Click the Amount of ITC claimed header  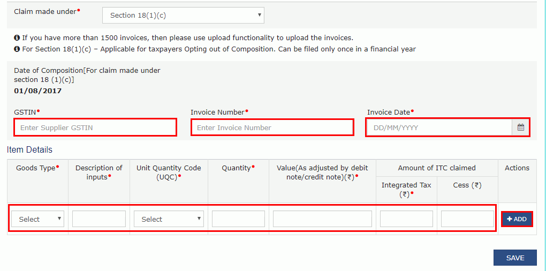(437, 168)
